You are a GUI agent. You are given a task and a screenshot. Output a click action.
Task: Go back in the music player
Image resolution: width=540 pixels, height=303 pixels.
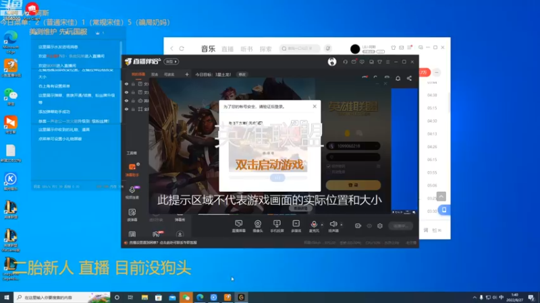pyautogui.click(x=171, y=48)
